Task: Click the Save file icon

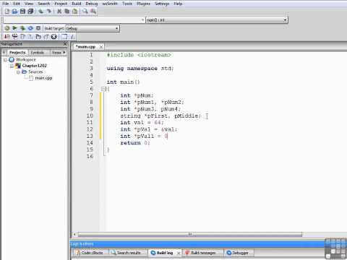Action: pyautogui.click(x=22, y=12)
